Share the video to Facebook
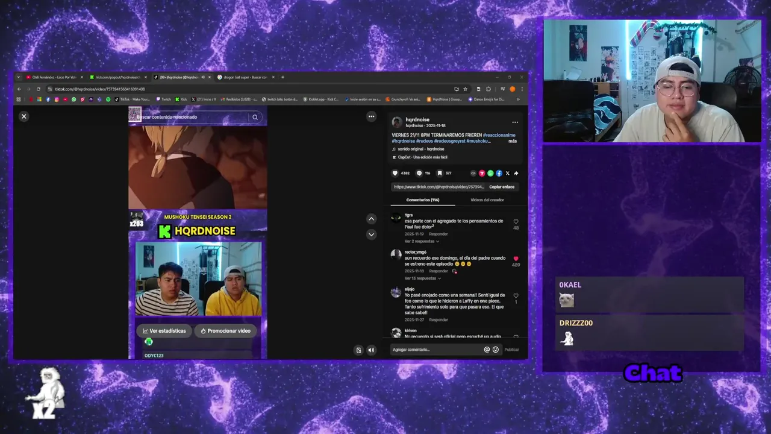Image resolution: width=771 pixels, height=434 pixels. tap(499, 173)
